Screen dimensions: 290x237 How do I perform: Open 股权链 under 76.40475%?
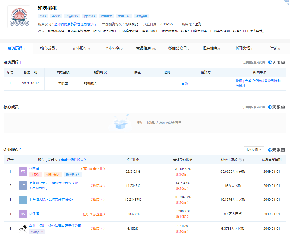pyautogui.click(x=182, y=174)
